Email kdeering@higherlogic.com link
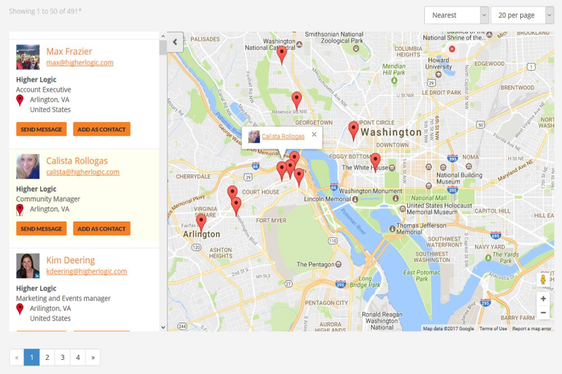 coord(86,272)
